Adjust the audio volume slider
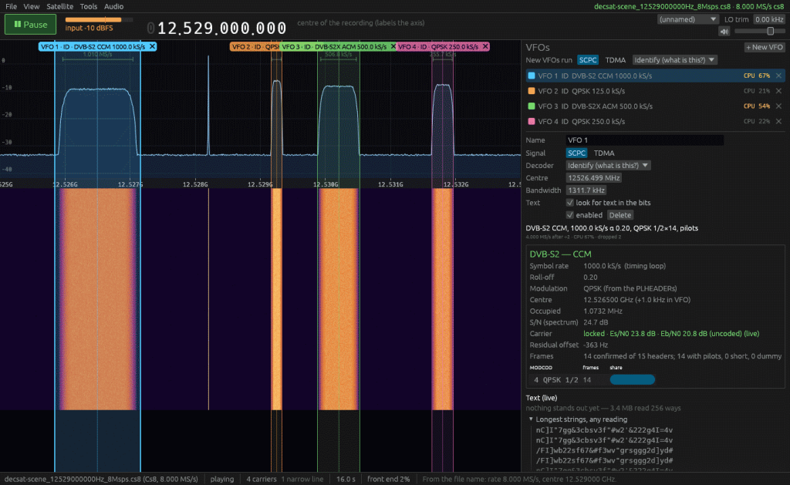The width and height of the screenshot is (790, 485). [759, 31]
